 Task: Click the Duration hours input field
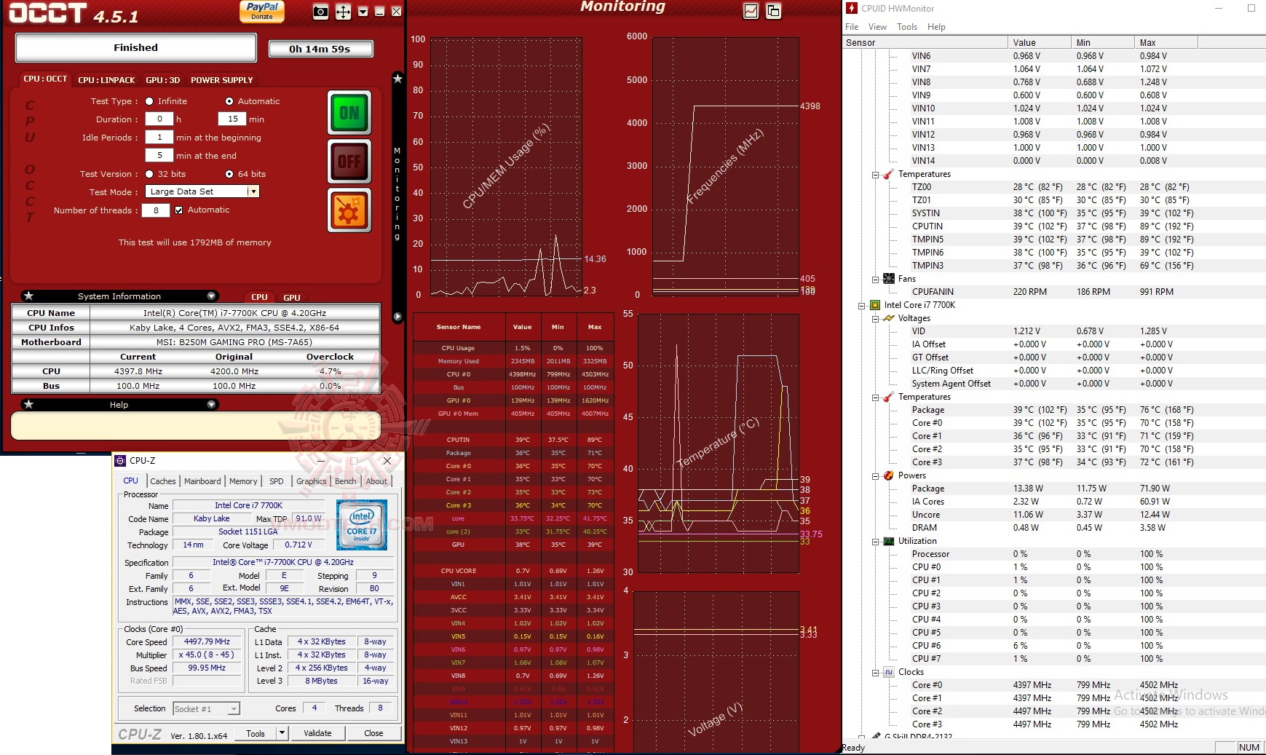click(x=159, y=119)
